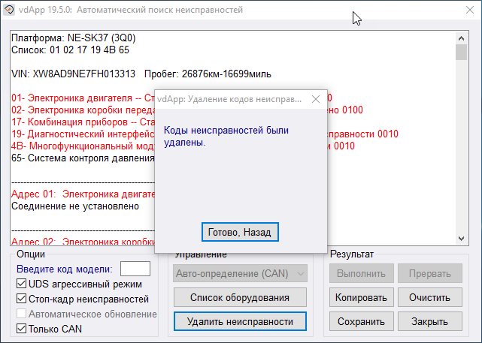Toggle the "UDS агрессивный режим" checkbox
482x343 pixels.
22,284
